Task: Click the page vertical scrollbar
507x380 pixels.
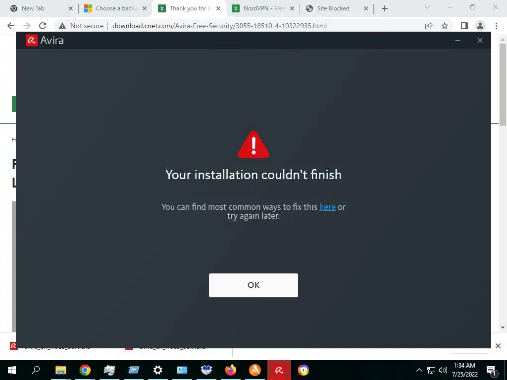Action: 503,85
